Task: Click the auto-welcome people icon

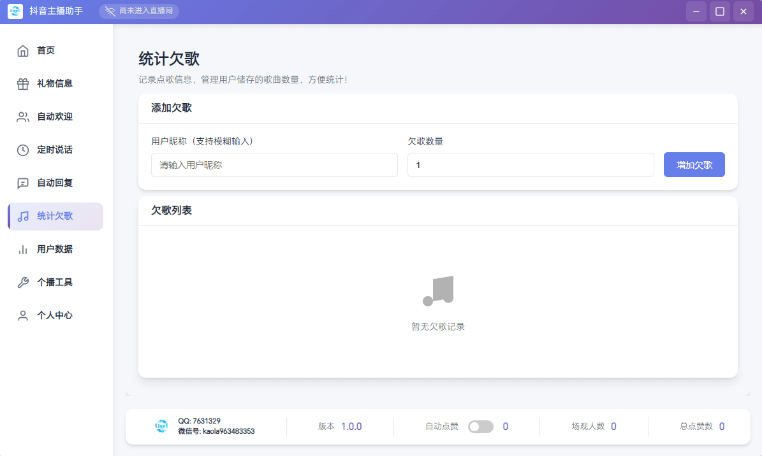Action: [x=23, y=117]
